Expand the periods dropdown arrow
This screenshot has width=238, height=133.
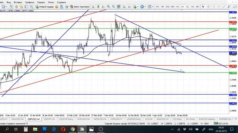point(145,7)
